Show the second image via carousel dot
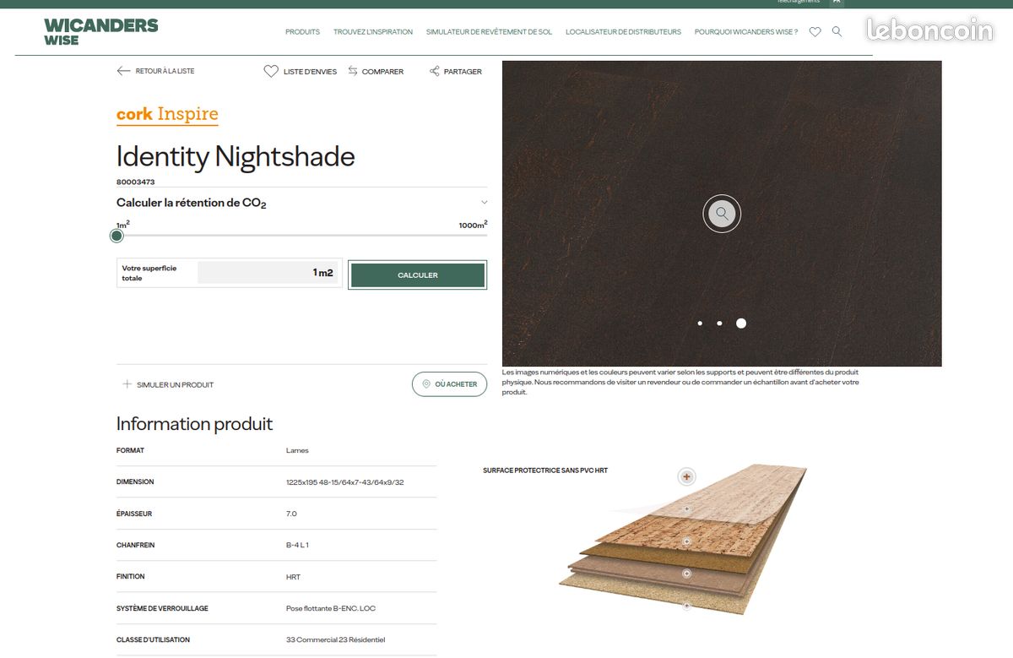This screenshot has height=658, width=1013. tap(719, 324)
